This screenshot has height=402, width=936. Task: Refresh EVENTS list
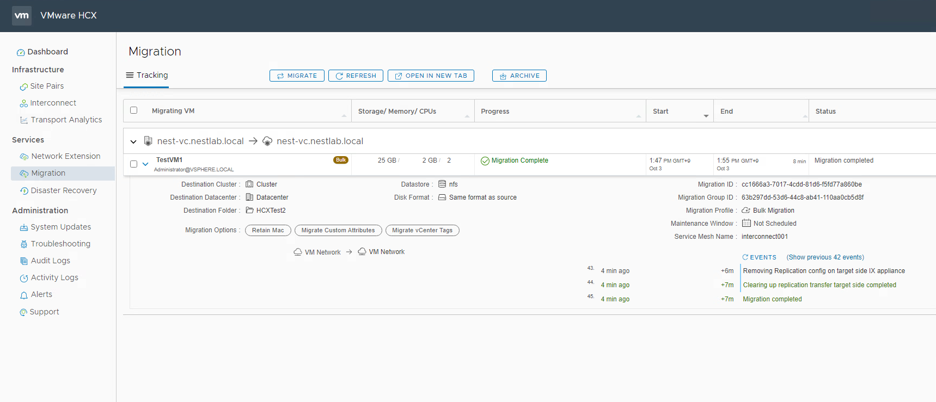pyautogui.click(x=759, y=257)
